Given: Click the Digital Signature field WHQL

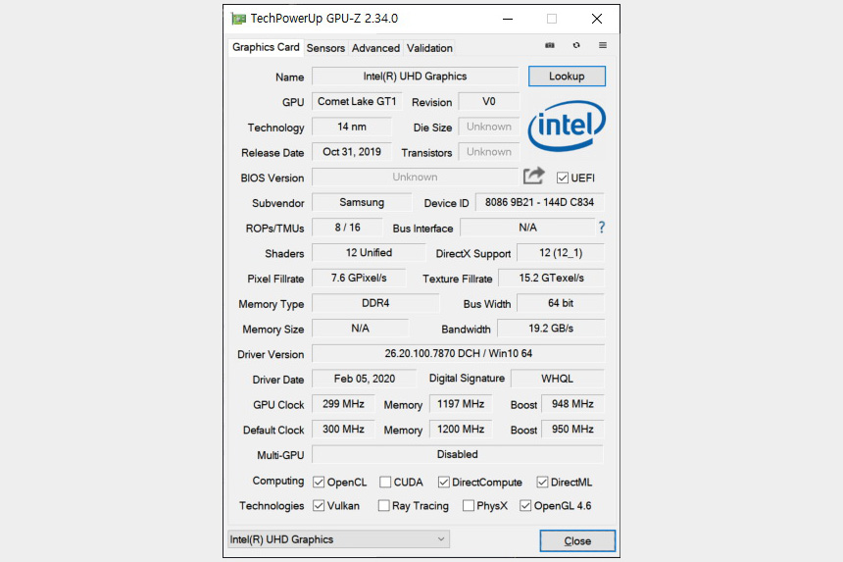Looking at the screenshot, I should click(x=557, y=380).
